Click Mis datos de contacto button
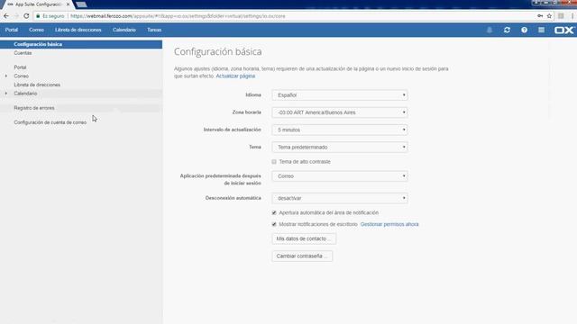This screenshot has height=324, width=577. point(304,238)
